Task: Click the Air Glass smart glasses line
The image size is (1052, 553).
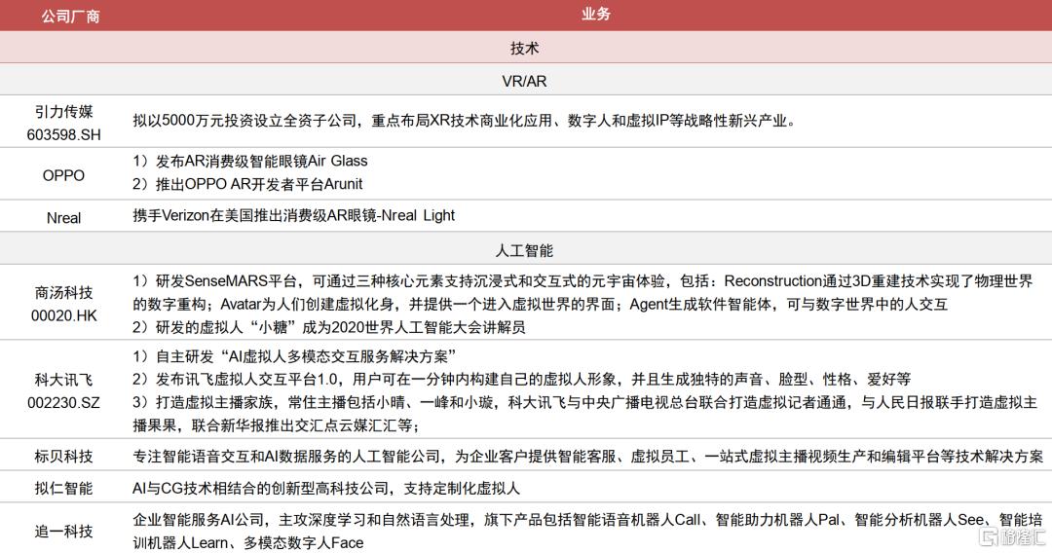Action: [x=250, y=161]
